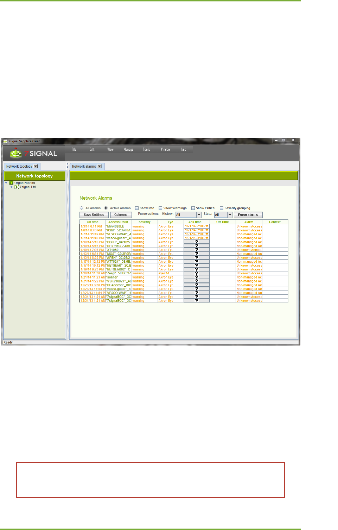Open the State purge dropdown
The height and width of the screenshot is (530, 338).
pos(230,215)
